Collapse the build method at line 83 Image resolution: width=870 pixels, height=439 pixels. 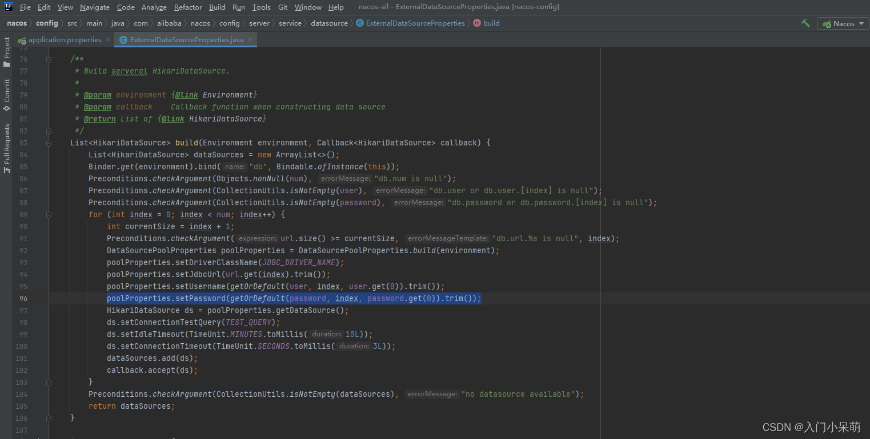click(49, 143)
